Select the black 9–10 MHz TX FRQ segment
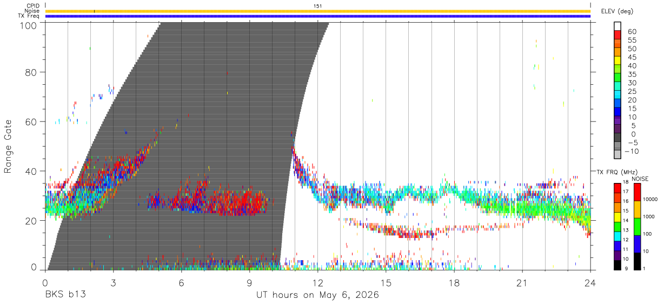Image resolution: width=664 pixels, height=306 pixels. (617, 264)
